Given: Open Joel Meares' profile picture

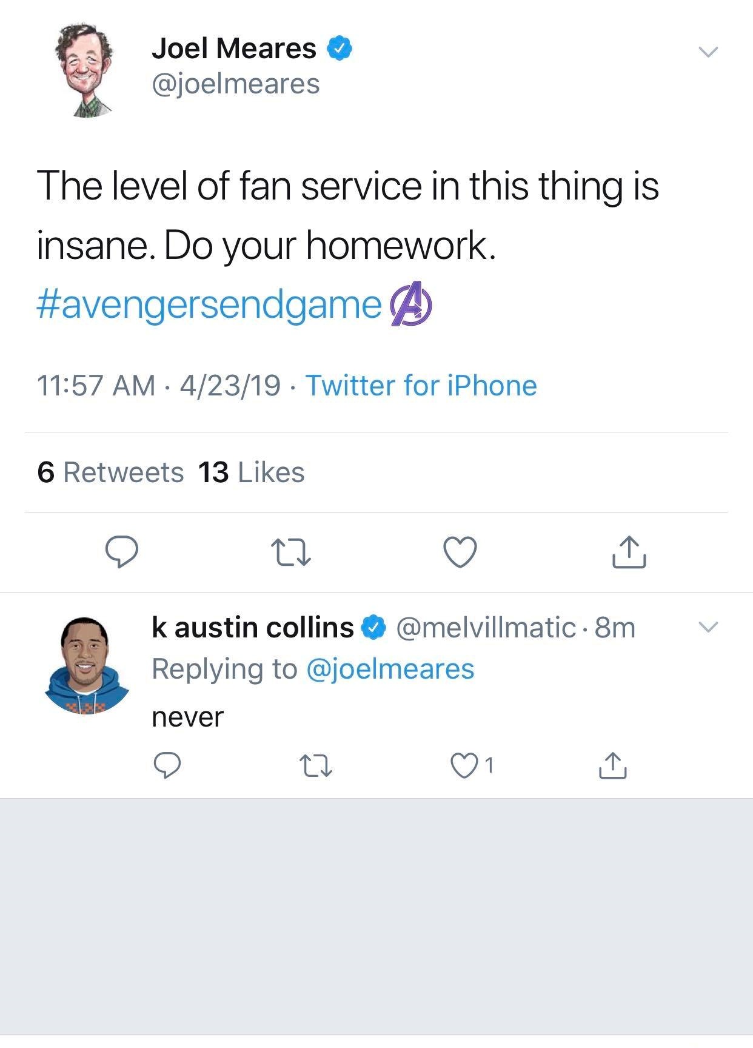Looking at the screenshot, I should [x=85, y=70].
